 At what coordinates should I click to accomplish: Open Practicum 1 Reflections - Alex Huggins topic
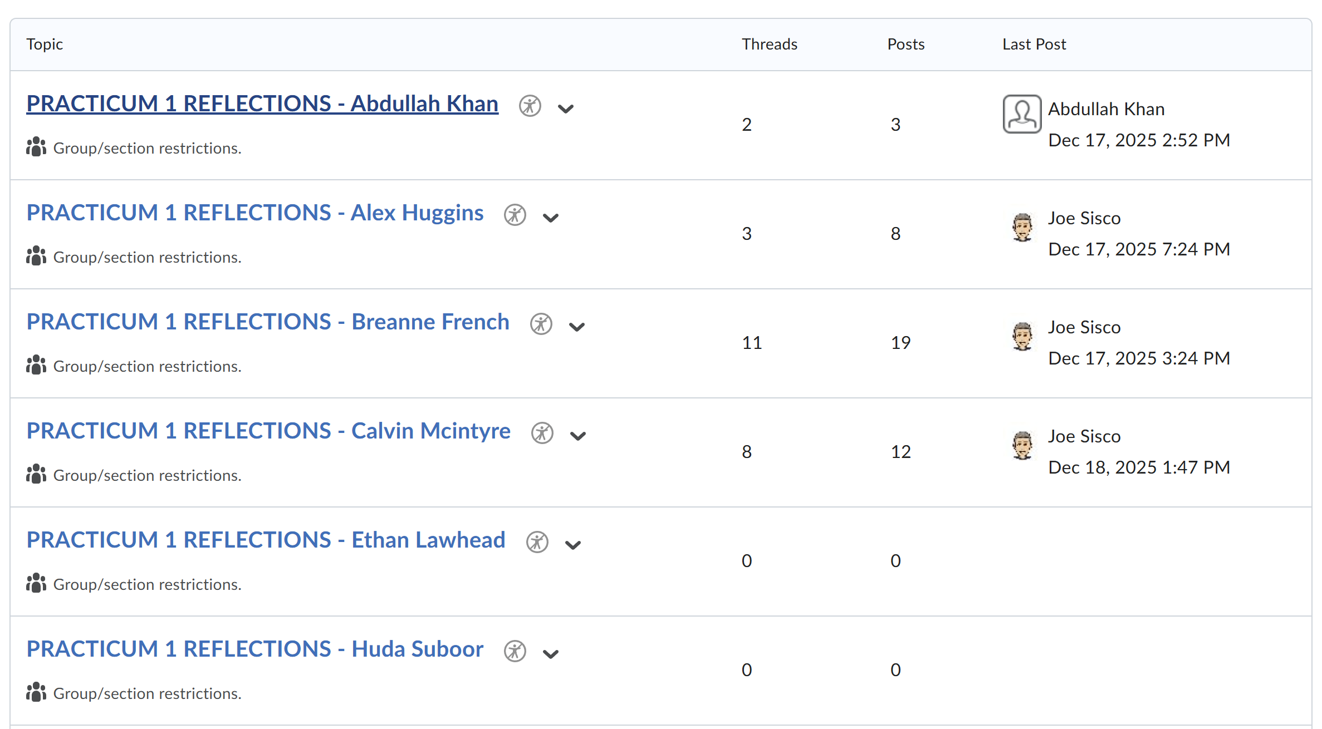point(255,213)
